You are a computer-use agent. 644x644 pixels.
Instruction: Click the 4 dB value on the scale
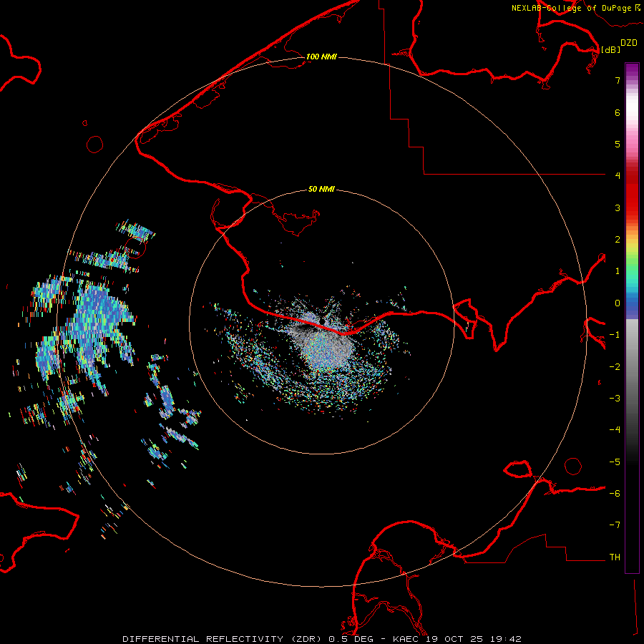pos(618,176)
